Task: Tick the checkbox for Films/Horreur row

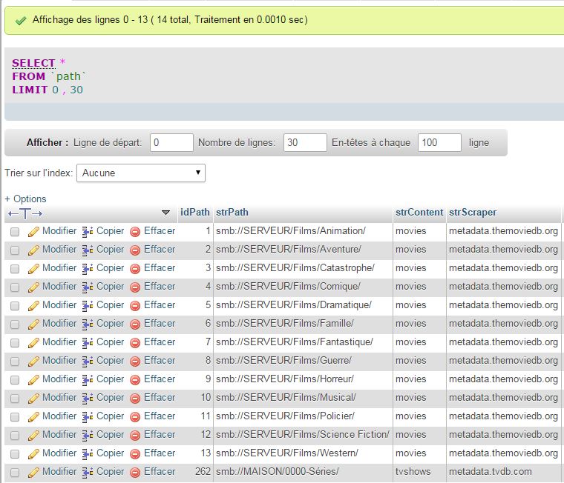Action: (15, 380)
